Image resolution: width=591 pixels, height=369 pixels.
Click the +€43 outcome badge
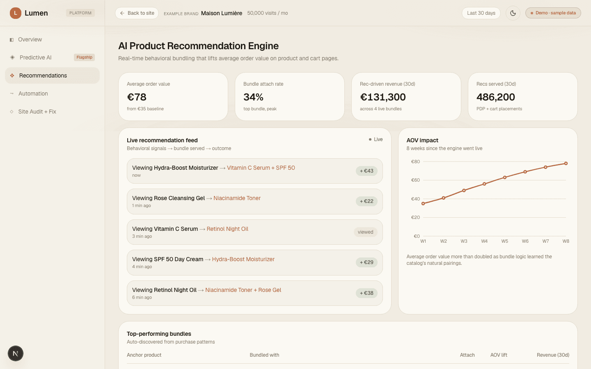tap(367, 171)
